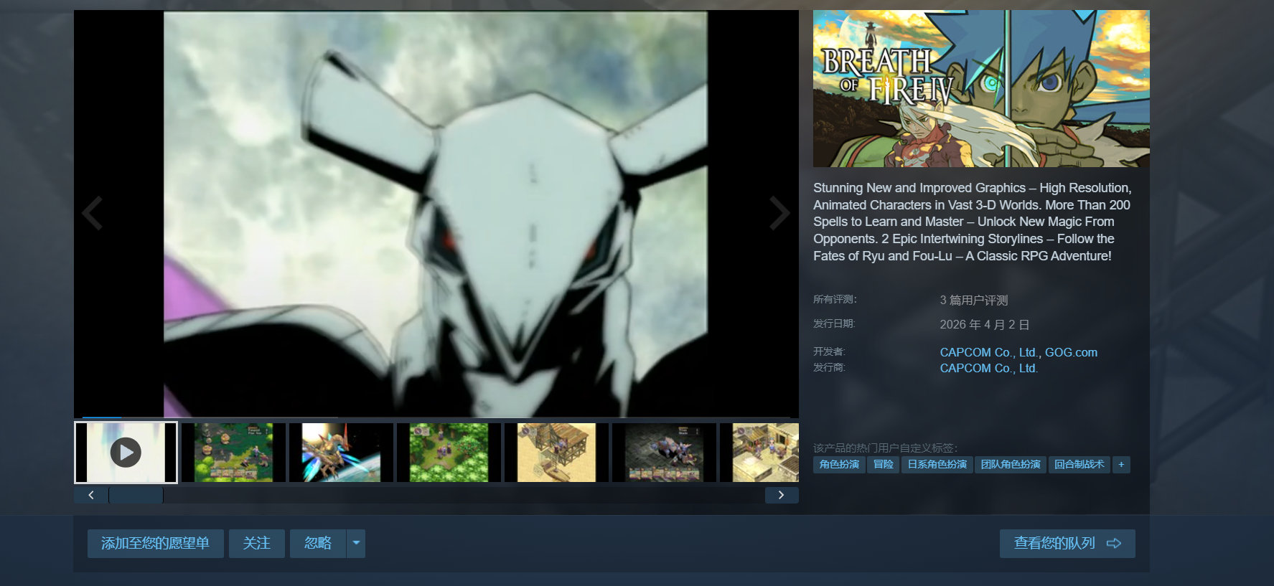Click the game description starting 'Stunning New'
The image size is (1274, 586).
click(x=973, y=222)
